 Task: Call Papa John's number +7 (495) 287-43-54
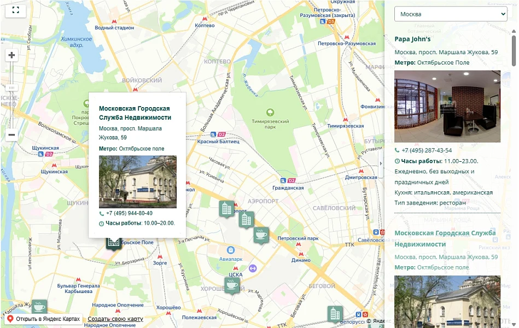pos(427,150)
